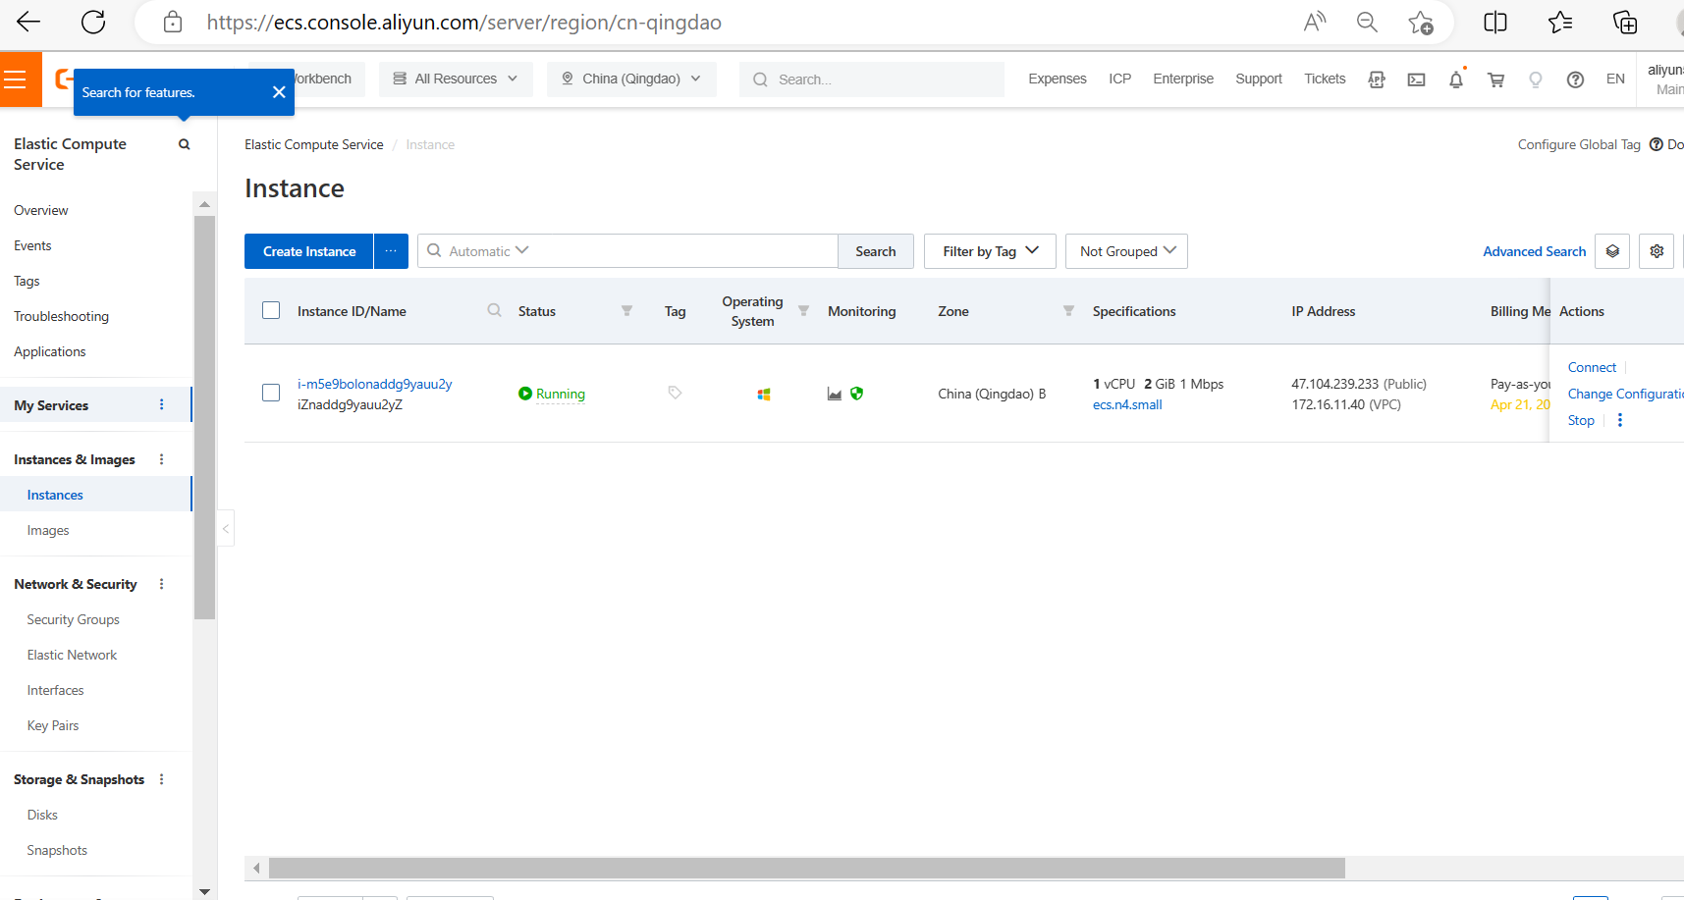Select Snapshots in the sidebar
The width and height of the screenshot is (1684, 900).
pyautogui.click(x=57, y=850)
